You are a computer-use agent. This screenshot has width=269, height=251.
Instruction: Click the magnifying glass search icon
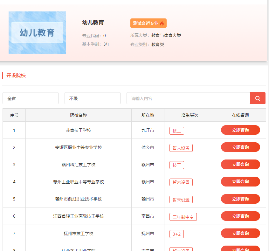pyautogui.click(x=258, y=98)
